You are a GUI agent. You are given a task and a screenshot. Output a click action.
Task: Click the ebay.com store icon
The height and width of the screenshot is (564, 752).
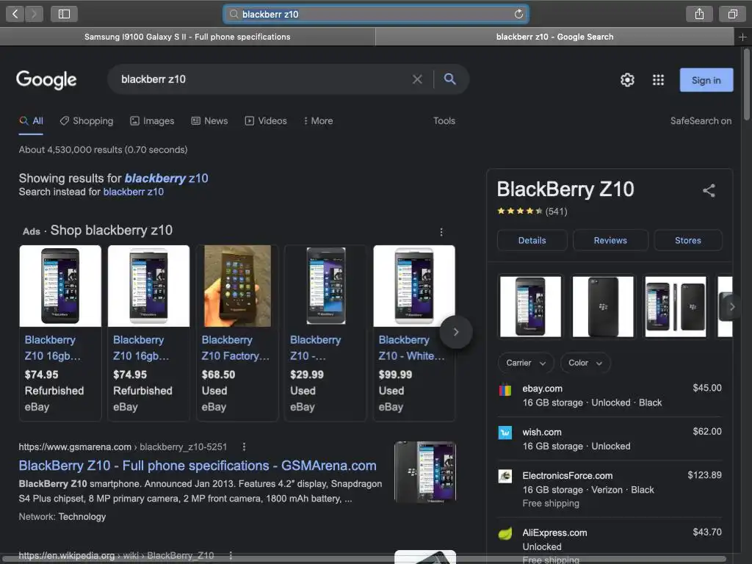(x=505, y=389)
